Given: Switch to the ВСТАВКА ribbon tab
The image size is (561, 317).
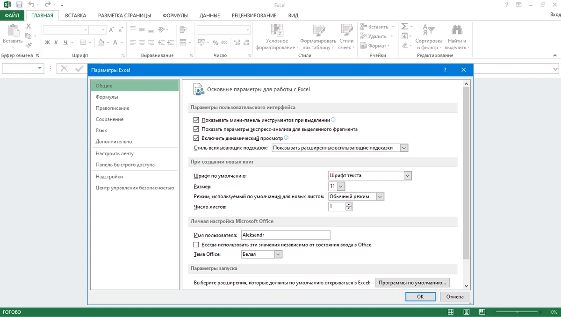Looking at the screenshot, I should tap(75, 15).
